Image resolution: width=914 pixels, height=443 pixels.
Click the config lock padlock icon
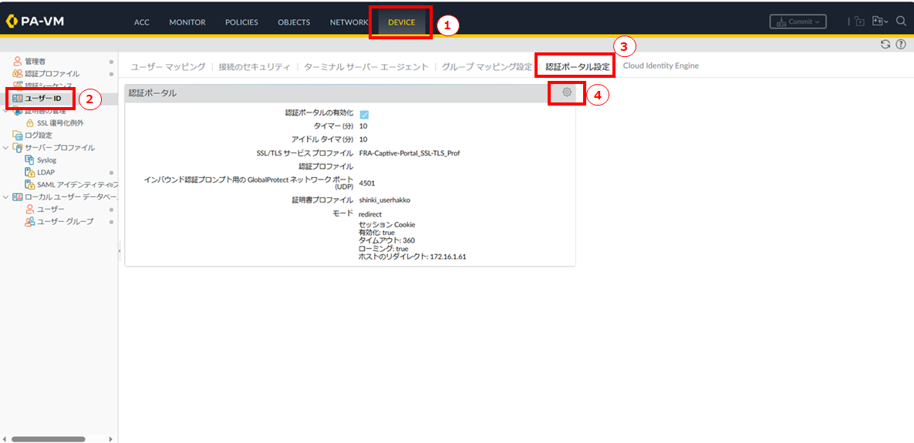point(860,22)
